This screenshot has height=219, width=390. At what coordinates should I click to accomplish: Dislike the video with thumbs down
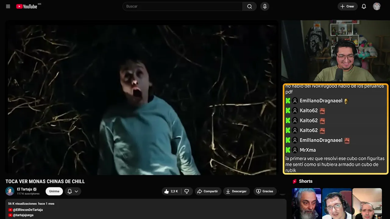click(187, 191)
